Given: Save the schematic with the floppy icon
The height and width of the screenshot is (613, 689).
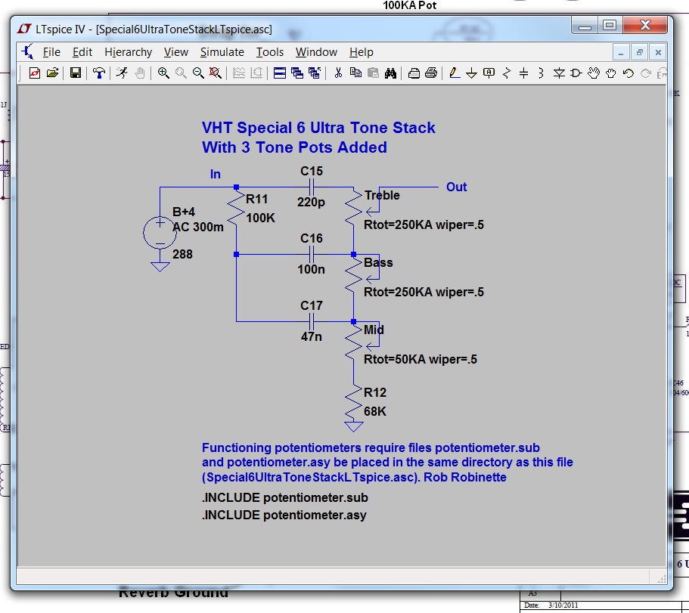Looking at the screenshot, I should click(76, 73).
